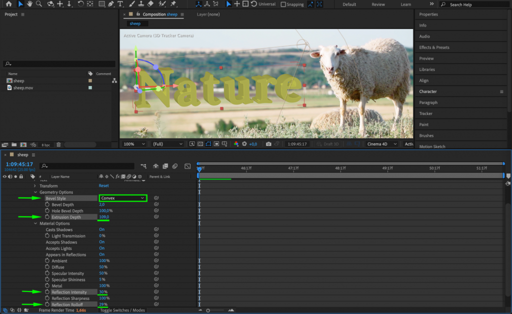The height and width of the screenshot is (314, 512).
Task: Select the Eraser tool
Action: pos(151,4)
